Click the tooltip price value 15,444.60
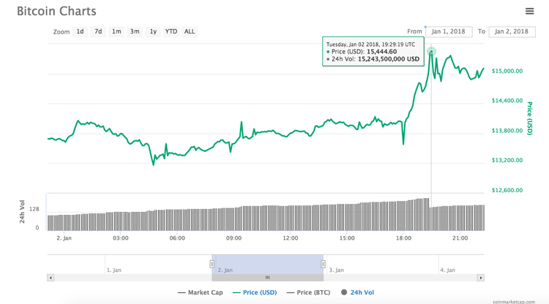Image resolution: width=549 pixels, height=304 pixels. (381, 52)
